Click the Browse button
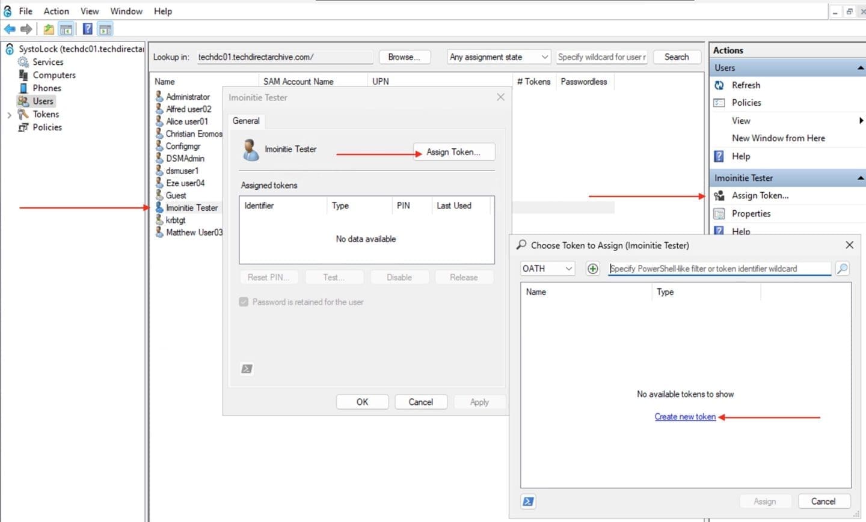 tap(404, 57)
